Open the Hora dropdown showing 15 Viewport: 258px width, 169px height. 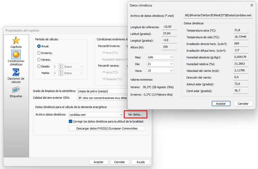tap(160, 71)
